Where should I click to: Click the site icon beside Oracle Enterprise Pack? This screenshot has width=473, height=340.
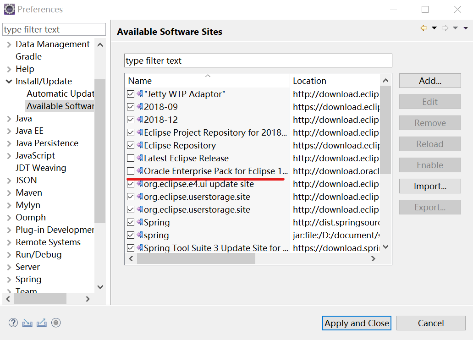click(x=140, y=171)
